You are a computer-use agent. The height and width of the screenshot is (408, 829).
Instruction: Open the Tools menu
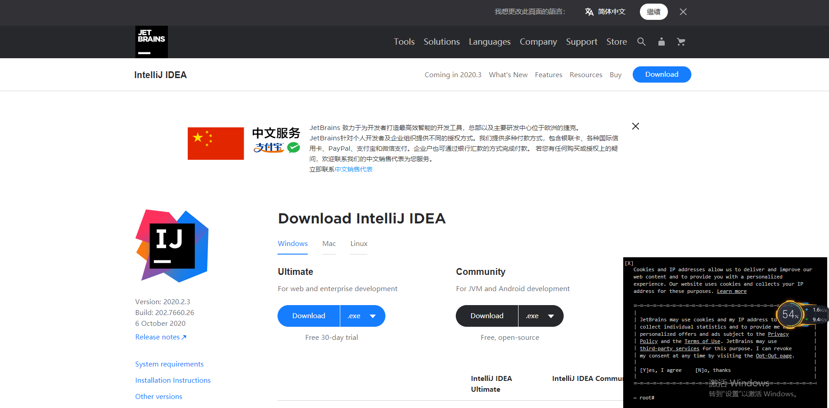[404, 42]
